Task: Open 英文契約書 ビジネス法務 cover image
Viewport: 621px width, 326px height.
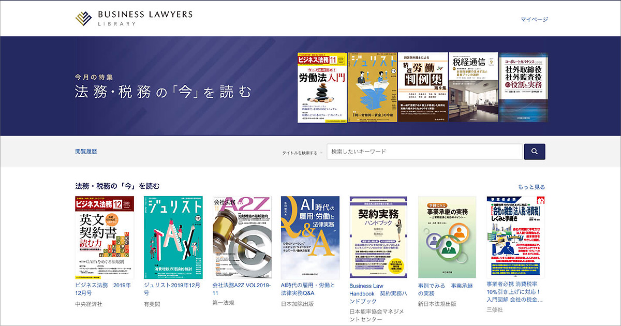Action: [x=105, y=238]
